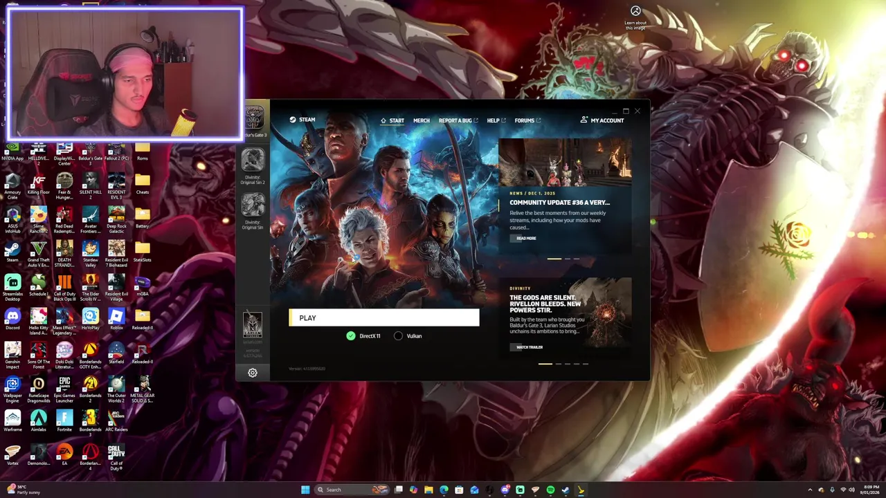Image resolution: width=886 pixels, height=498 pixels.
Task: Open the Cheats folder on desktop
Action: click(143, 184)
